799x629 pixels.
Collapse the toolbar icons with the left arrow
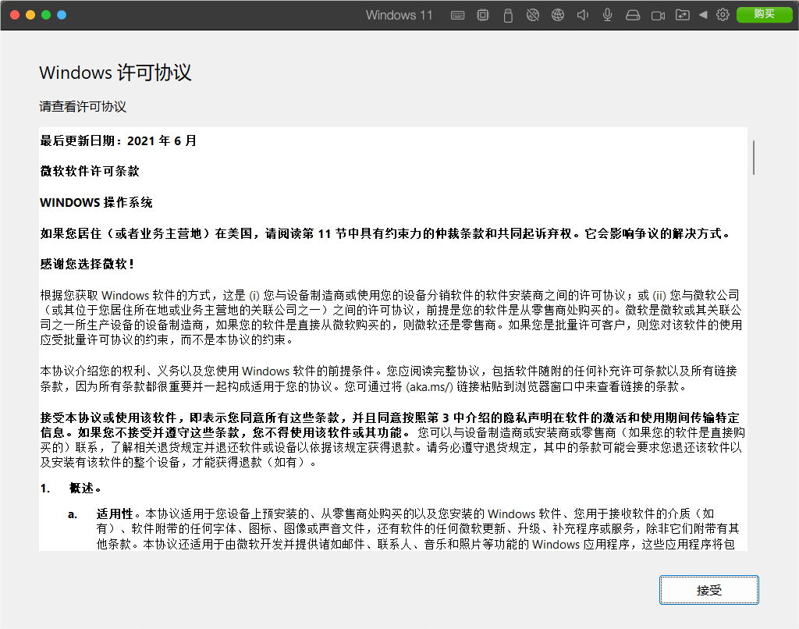[703, 15]
